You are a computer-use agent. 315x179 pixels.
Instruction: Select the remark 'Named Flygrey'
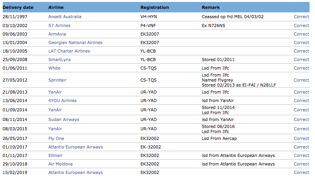[x=218, y=80]
